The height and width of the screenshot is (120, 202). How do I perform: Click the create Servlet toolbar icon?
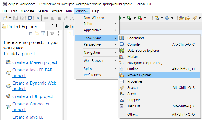tap(167, 18)
